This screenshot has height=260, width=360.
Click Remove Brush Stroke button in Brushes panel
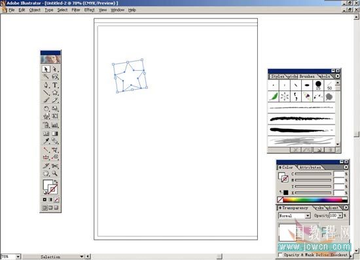[x=295, y=150]
